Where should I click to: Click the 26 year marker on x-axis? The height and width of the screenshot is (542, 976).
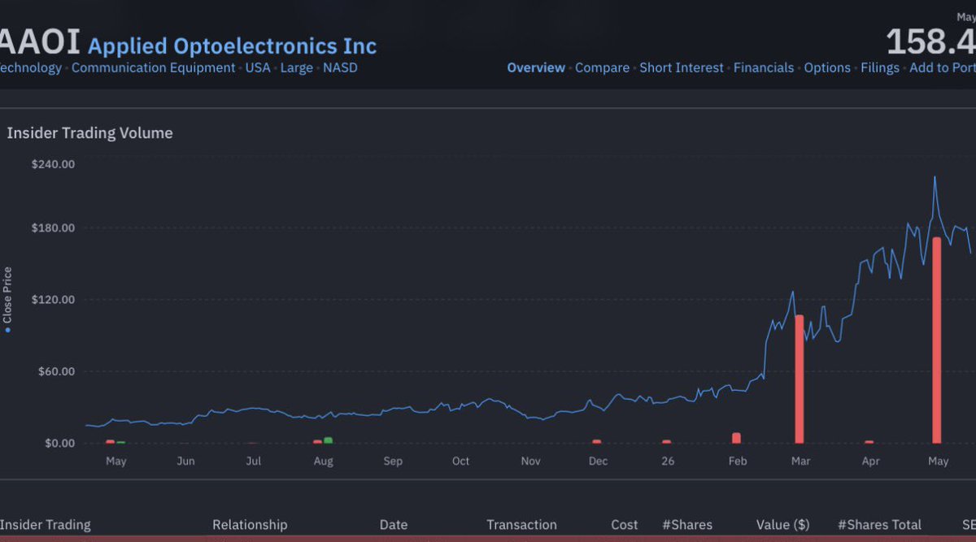click(x=668, y=462)
